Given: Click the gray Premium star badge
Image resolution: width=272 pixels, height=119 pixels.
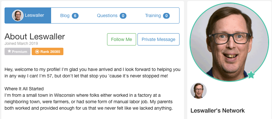Looking at the screenshot, I should click(x=17, y=52).
